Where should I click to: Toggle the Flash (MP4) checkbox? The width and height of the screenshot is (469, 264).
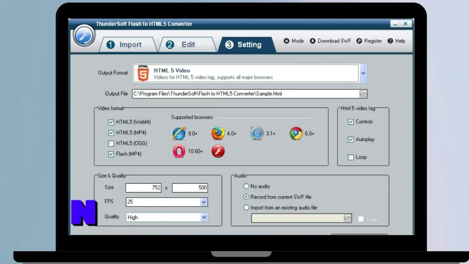pyautogui.click(x=111, y=154)
